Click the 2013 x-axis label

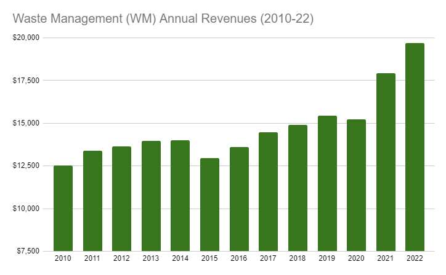point(151,258)
